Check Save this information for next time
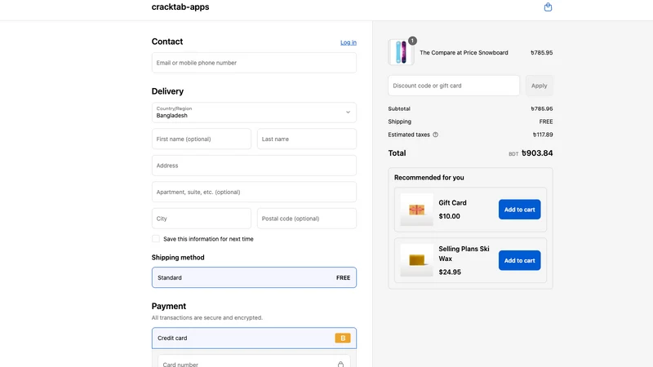The width and height of the screenshot is (653, 367). point(156,239)
